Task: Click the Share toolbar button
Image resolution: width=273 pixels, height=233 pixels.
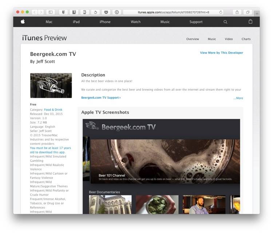Action: coord(237,12)
